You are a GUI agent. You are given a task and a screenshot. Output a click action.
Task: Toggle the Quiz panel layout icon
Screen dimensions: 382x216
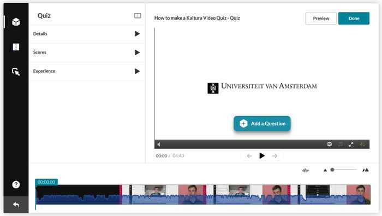pos(138,16)
